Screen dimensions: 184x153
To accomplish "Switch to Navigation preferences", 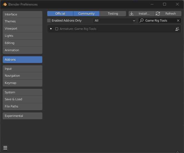I will 23,76.
